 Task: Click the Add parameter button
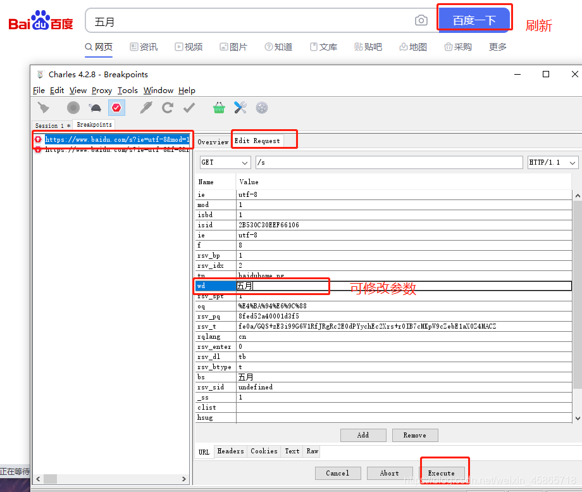(x=363, y=435)
